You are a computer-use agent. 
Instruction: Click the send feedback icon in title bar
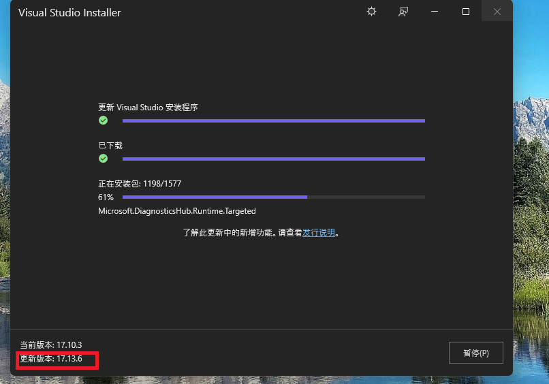pos(403,12)
